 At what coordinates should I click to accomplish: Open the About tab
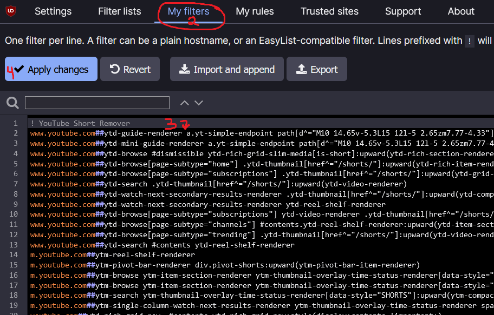461,11
